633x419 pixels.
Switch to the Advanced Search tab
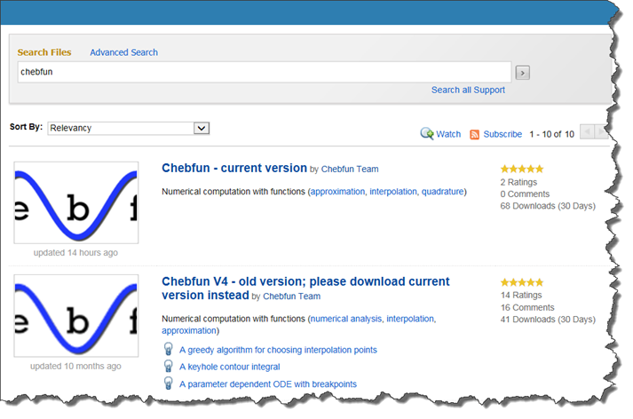click(x=123, y=52)
